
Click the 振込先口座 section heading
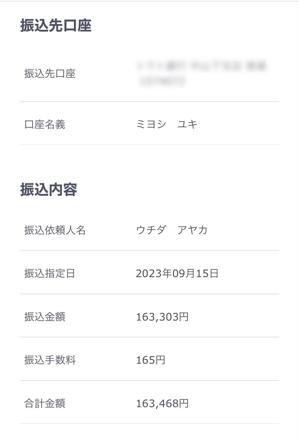[56, 26]
